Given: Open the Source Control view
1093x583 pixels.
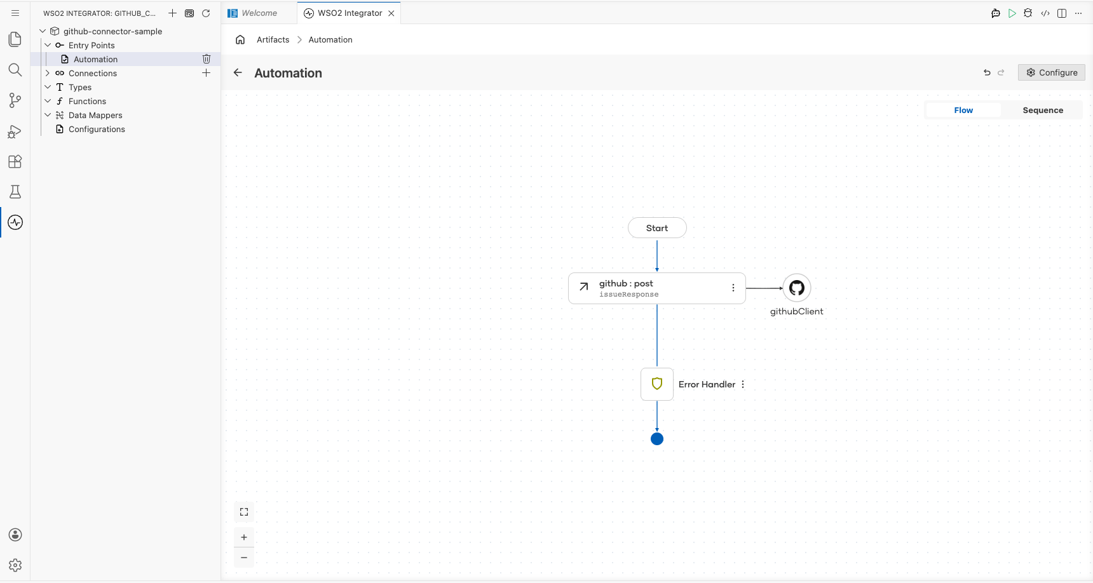Looking at the screenshot, I should coord(15,100).
